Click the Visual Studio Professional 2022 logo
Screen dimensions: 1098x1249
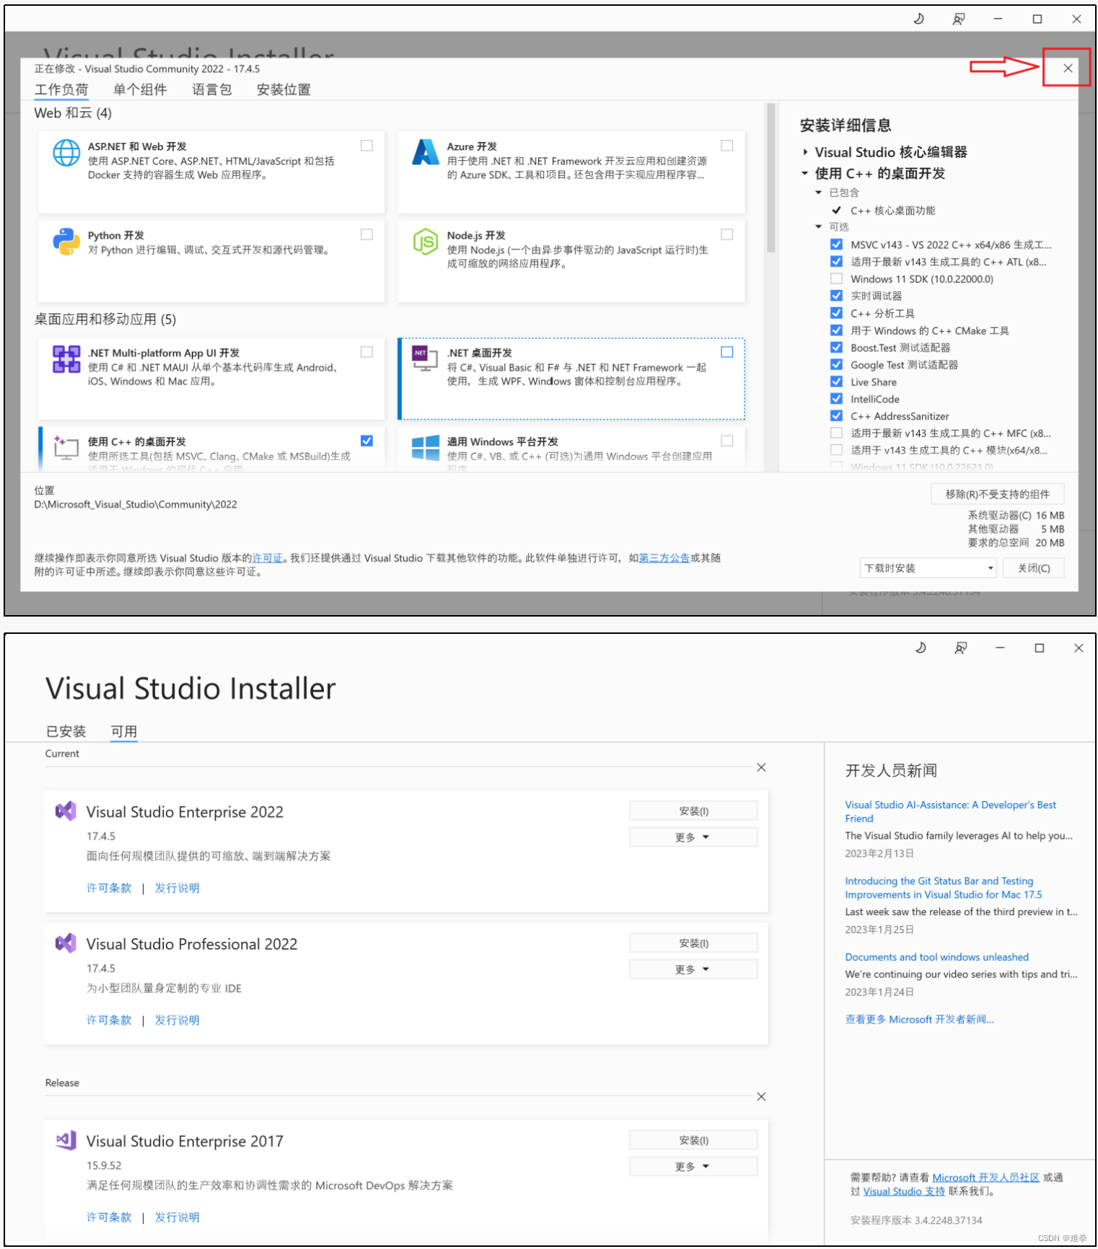coord(66,943)
